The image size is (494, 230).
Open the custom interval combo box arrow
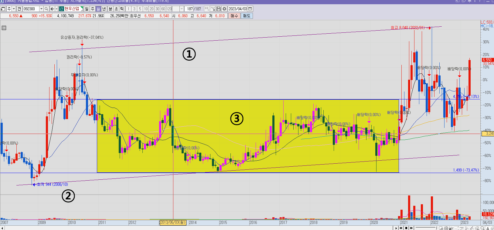point(182,9)
